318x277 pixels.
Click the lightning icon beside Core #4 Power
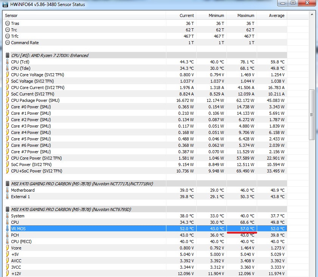coord(8,132)
